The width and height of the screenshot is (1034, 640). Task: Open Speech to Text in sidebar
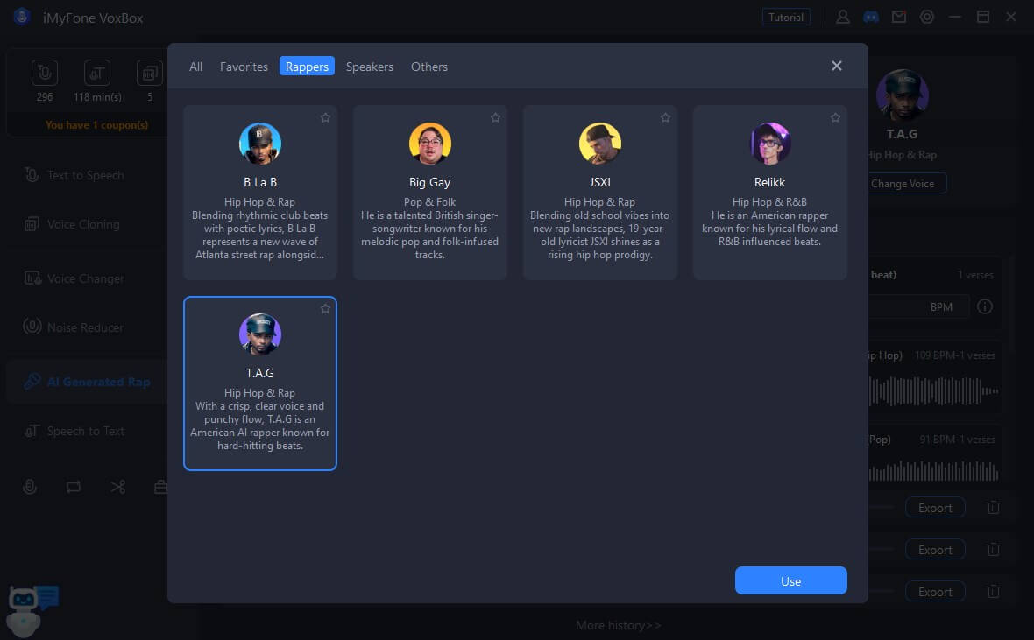(86, 431)
